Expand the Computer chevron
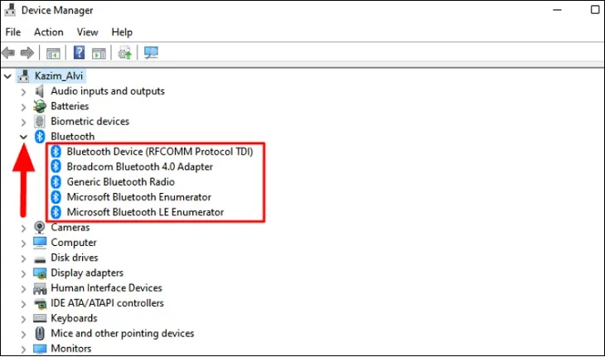This screenshot has height=357, width=605. (x=23, y=244)
